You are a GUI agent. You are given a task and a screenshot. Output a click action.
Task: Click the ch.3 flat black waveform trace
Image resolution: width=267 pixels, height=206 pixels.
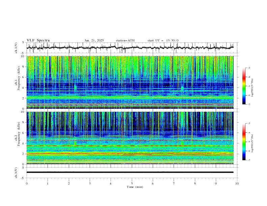click(x=130, y=172)
